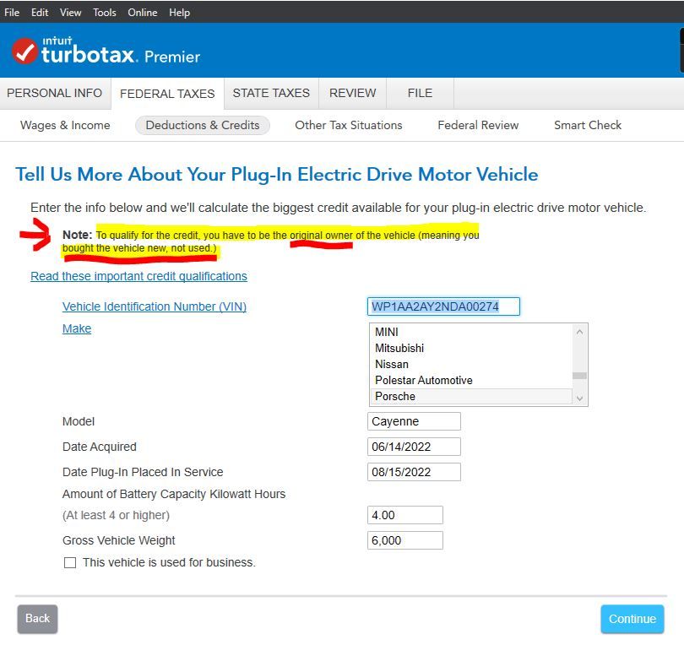Switch to the PERSONAL INFO tab
684x645 pixels.
coord(55,94)
